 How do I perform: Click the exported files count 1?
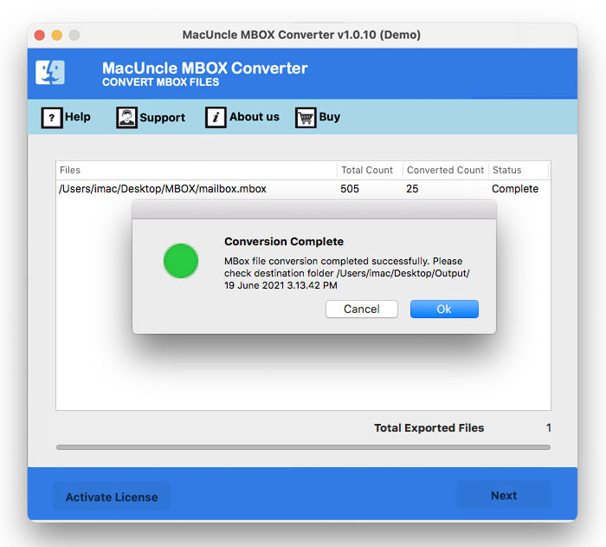548,427
